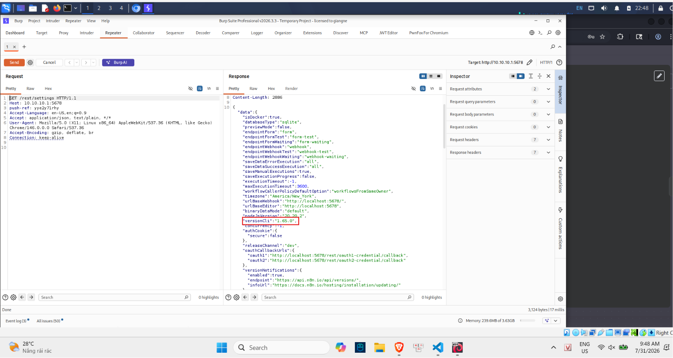Viewport: 673px width, 358px height.
Task: Open the Burp command palette terminal icon
Action: pyautogui.click(x=540, y=33)
